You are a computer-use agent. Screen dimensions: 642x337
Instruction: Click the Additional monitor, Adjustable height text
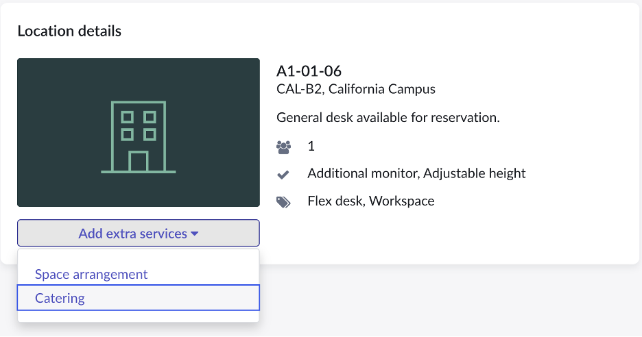(x=416, y=173)
